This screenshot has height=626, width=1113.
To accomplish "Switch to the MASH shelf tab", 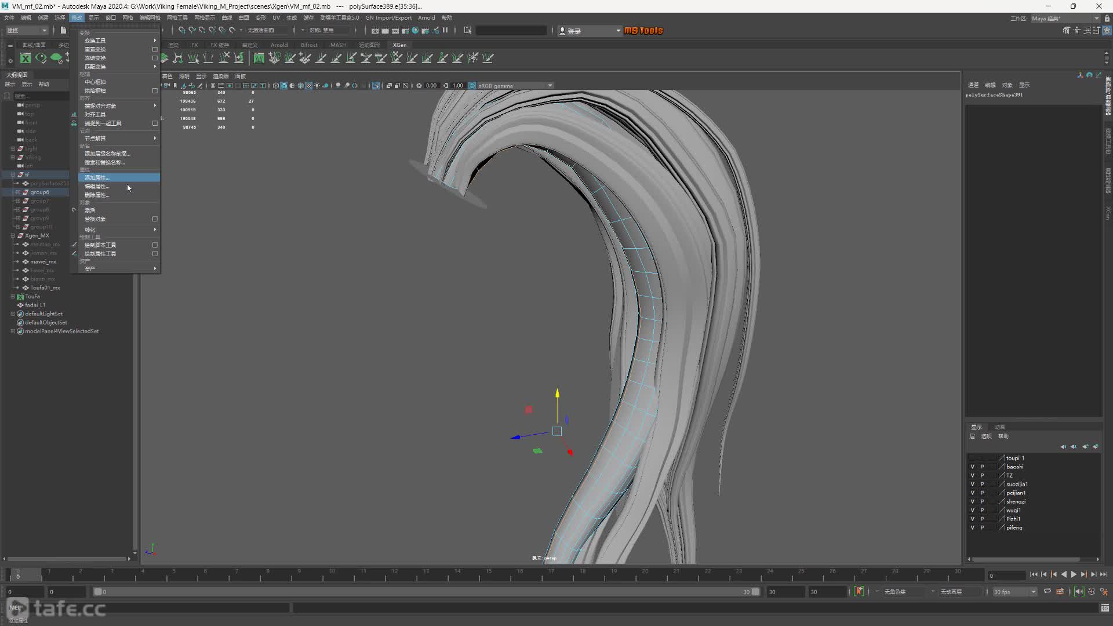I will pyautogui.click(x=338, y=45).
